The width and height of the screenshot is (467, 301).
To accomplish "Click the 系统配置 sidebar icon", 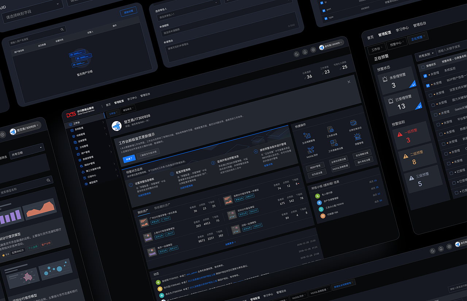I will (72, 130).
